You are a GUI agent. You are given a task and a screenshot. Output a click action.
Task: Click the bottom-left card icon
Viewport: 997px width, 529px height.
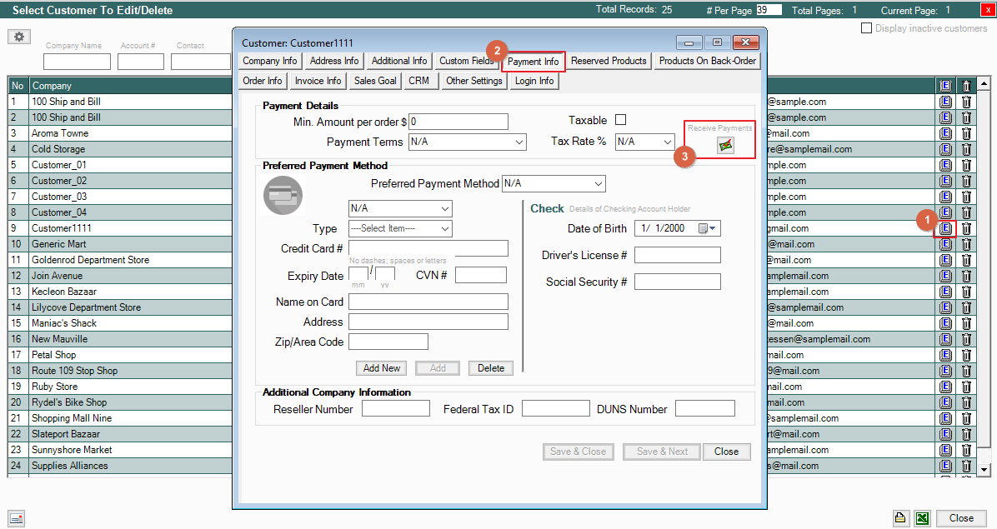17,517
